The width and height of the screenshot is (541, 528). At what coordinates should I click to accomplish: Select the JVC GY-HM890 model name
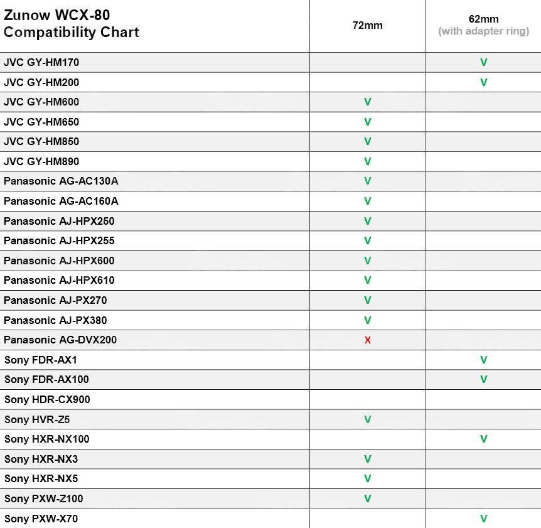point(41,161)
